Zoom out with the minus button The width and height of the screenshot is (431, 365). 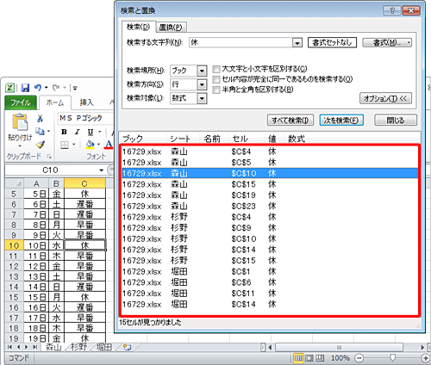tap(359, 358)
